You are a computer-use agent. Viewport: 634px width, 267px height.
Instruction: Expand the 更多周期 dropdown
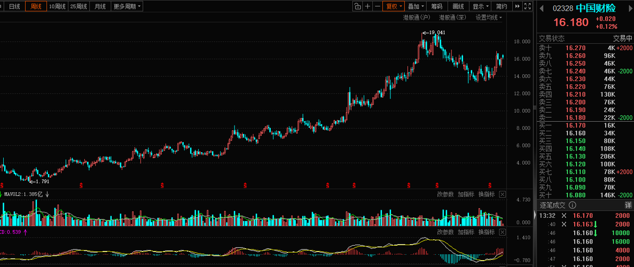127,6
